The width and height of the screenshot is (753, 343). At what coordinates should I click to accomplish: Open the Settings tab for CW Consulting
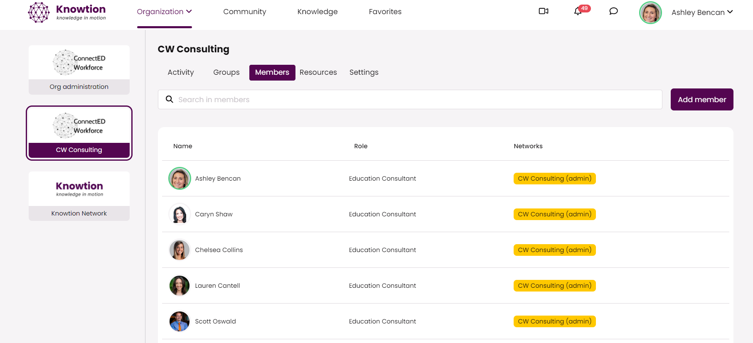(364, 72)
